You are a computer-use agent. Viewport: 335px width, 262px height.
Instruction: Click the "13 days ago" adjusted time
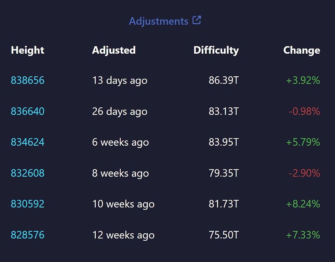(x=120, y=80)
